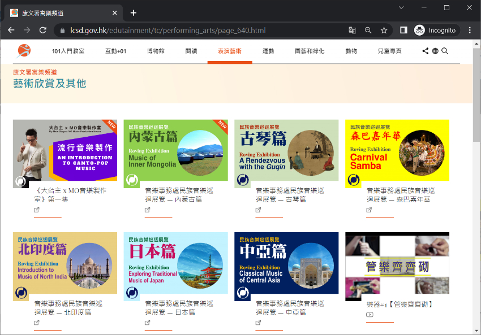Reload the page
This screenshot has height=335, width=481.
[42, 30]
